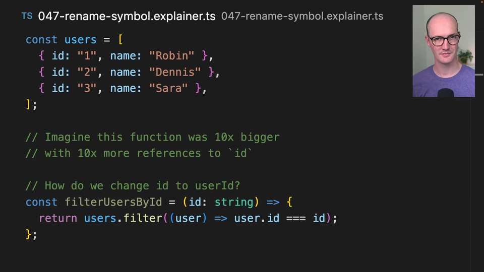Click the id property in user.id
This screenshot has width=484, height=272.
click(x=273, y=218)
